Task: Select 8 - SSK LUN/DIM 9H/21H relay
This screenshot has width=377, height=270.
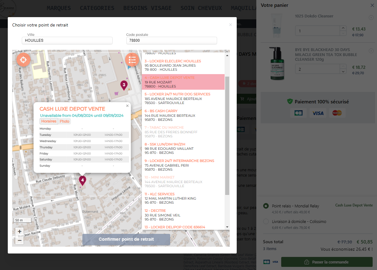Action: 183,149
